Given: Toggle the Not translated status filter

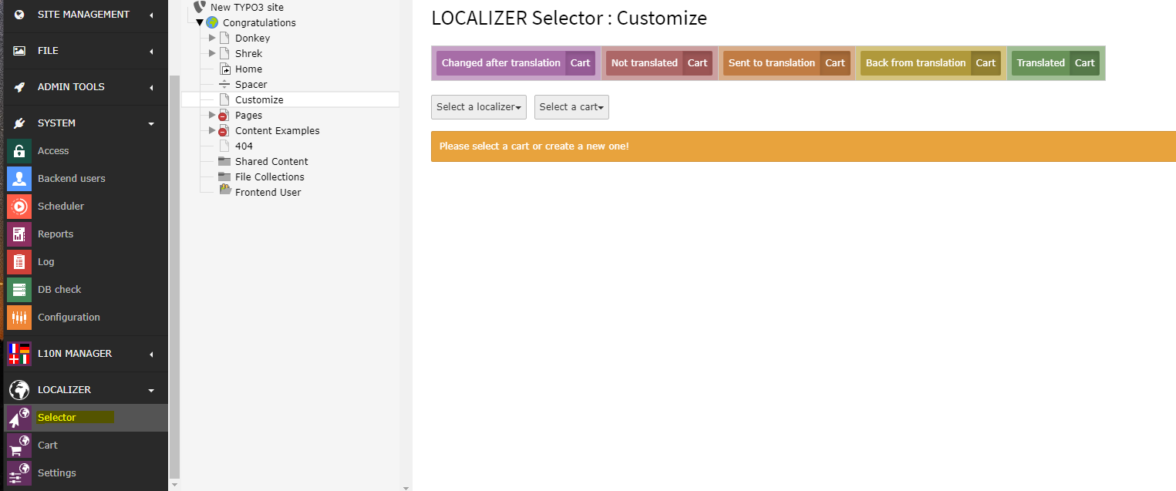Looking at the screenshot, I should point(644,63).
